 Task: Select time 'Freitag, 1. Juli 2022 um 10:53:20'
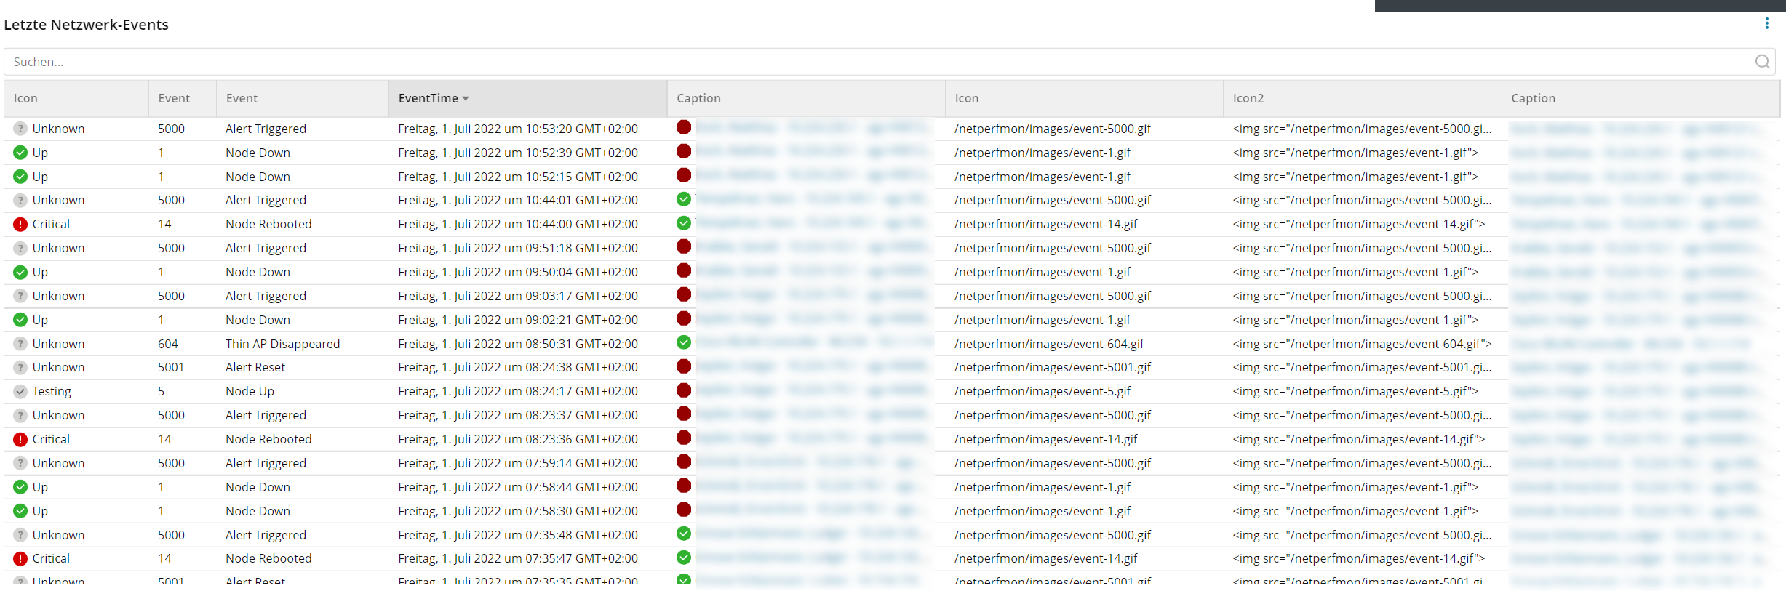(x=518, y=129)
